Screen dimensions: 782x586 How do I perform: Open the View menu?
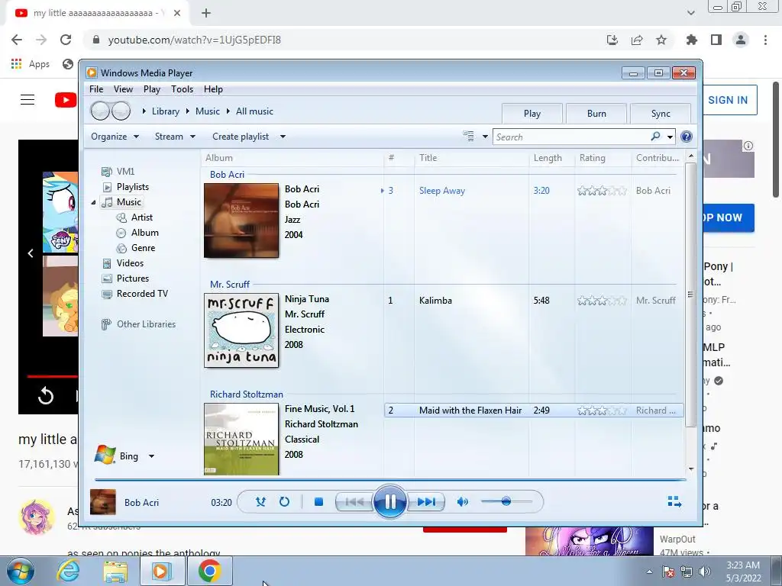click(123, 89)
